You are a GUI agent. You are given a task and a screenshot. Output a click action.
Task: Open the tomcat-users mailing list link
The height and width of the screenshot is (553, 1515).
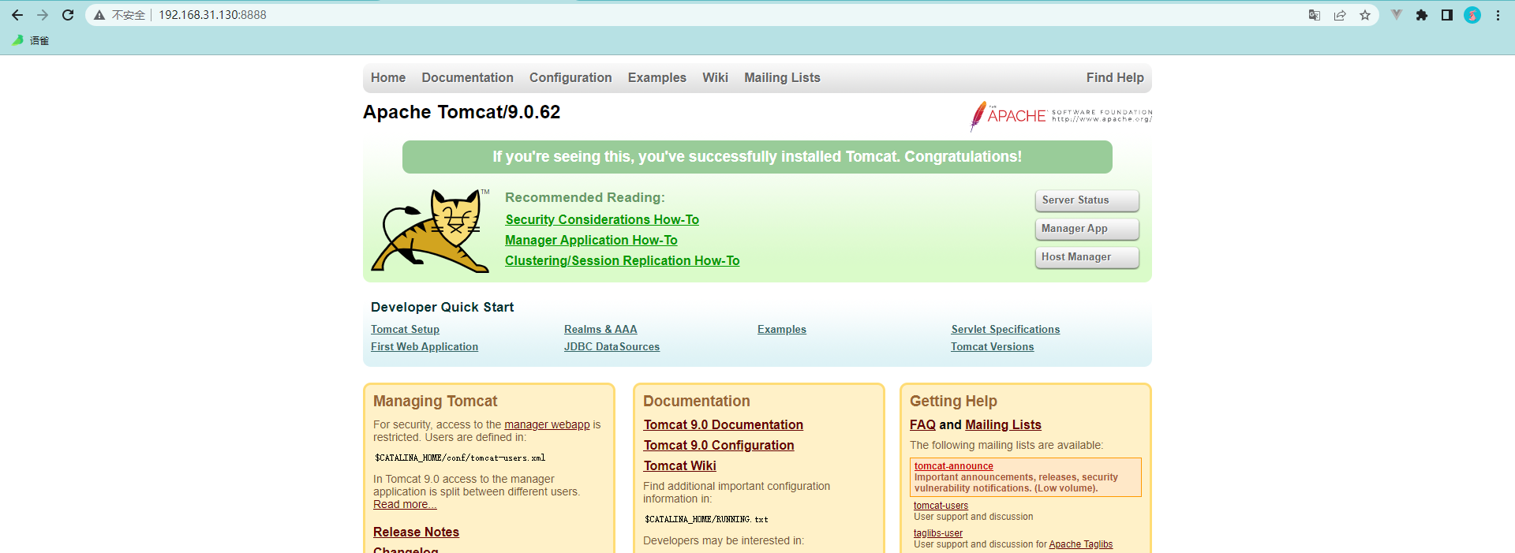(x=941, y=506)
